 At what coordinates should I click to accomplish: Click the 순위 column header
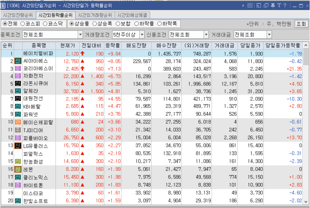(8, 45)
